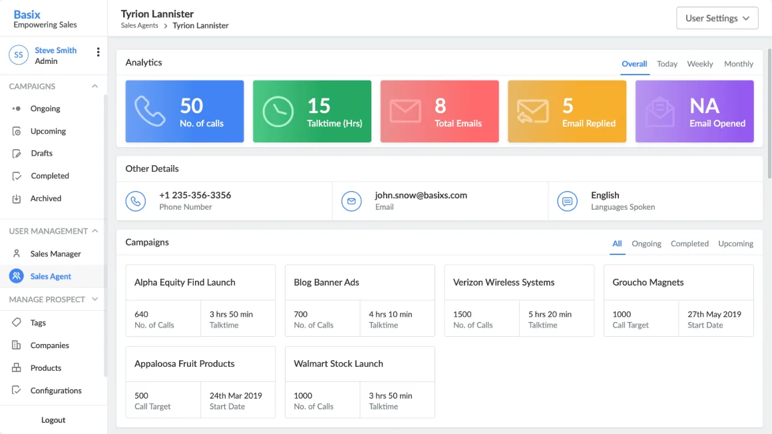Screen dimensions: 772x434
Task: Click the Products boxes icon
Action: point(16,368)
